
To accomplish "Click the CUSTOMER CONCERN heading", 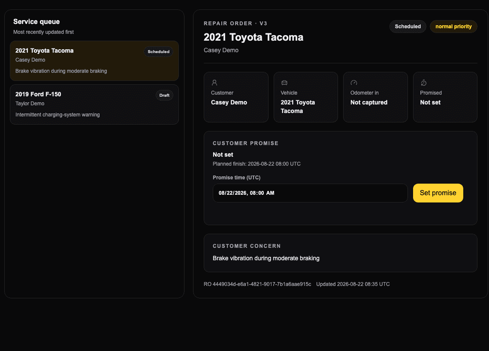I will pos(247,246).
